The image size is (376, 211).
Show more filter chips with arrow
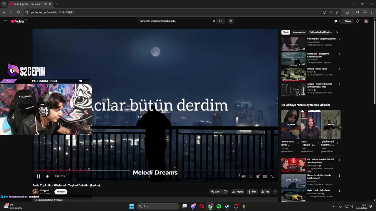[337, 32]
